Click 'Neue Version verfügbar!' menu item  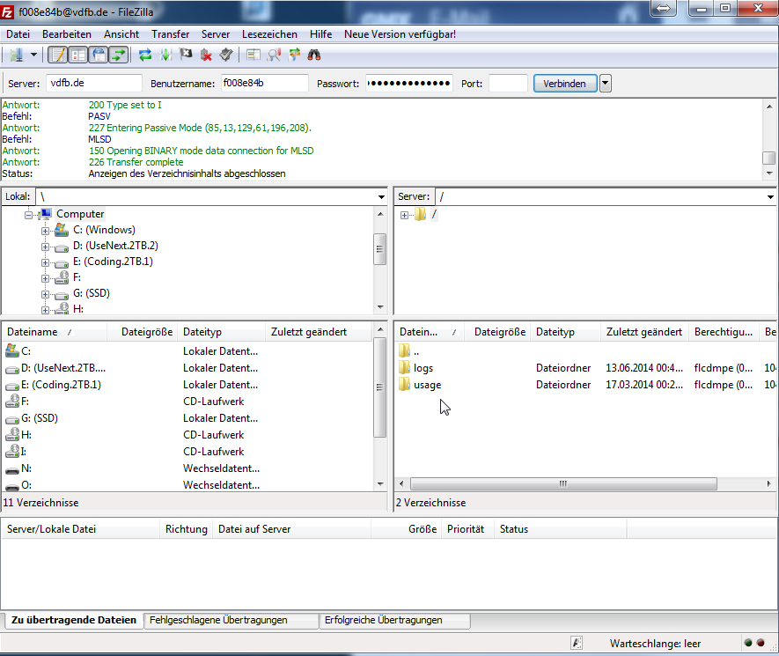pyautogui.click(x=400, y=34)
